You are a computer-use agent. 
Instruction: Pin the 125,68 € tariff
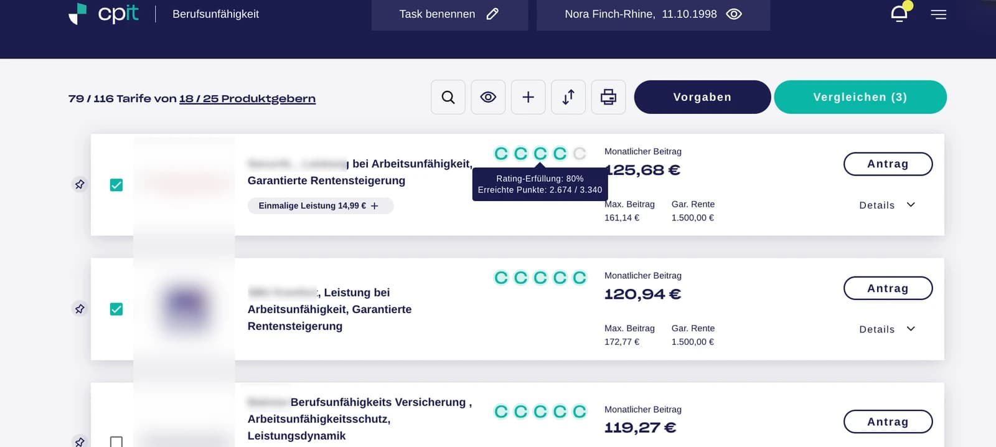coord(80,184)
